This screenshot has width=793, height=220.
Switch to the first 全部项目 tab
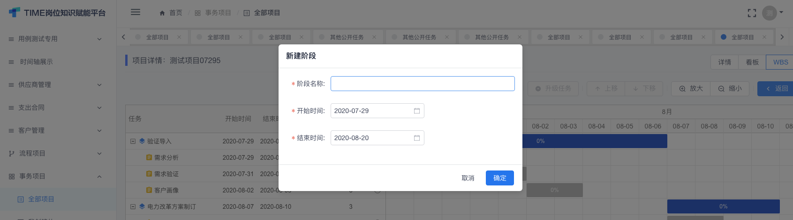157,37
